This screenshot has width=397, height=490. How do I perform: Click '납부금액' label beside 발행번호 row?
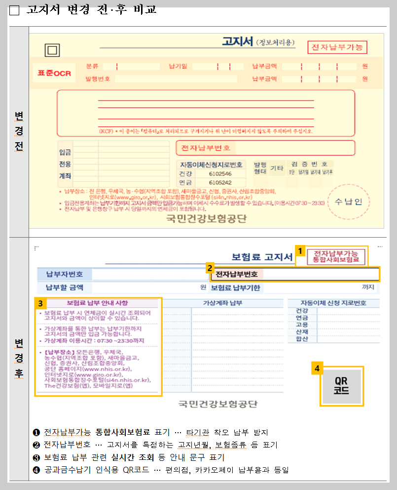pyautogui.click(x=264, y=79)
